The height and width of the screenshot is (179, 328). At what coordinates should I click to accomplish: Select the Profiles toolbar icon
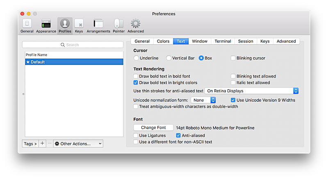click(65, 25)
